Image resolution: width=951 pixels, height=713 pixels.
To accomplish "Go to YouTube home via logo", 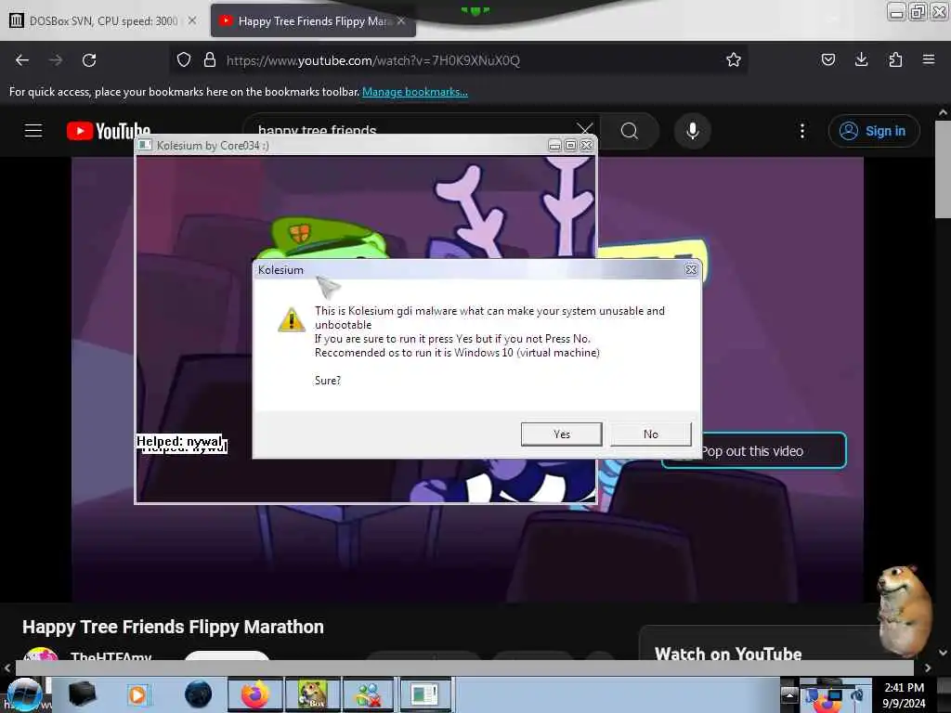I will point(109,131).
